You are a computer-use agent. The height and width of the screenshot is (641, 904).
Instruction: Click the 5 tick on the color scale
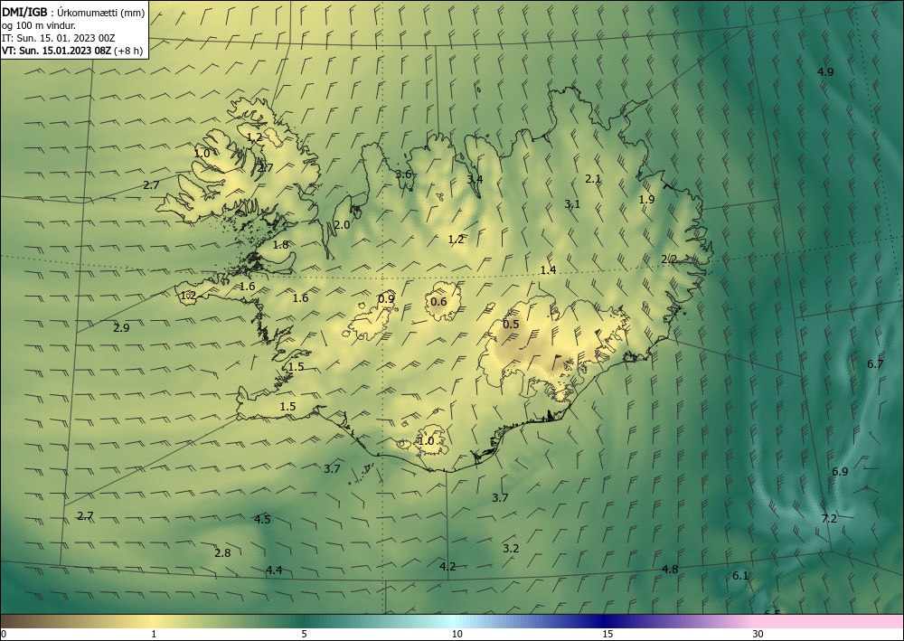pyautogui.click(x=304, y=635)
